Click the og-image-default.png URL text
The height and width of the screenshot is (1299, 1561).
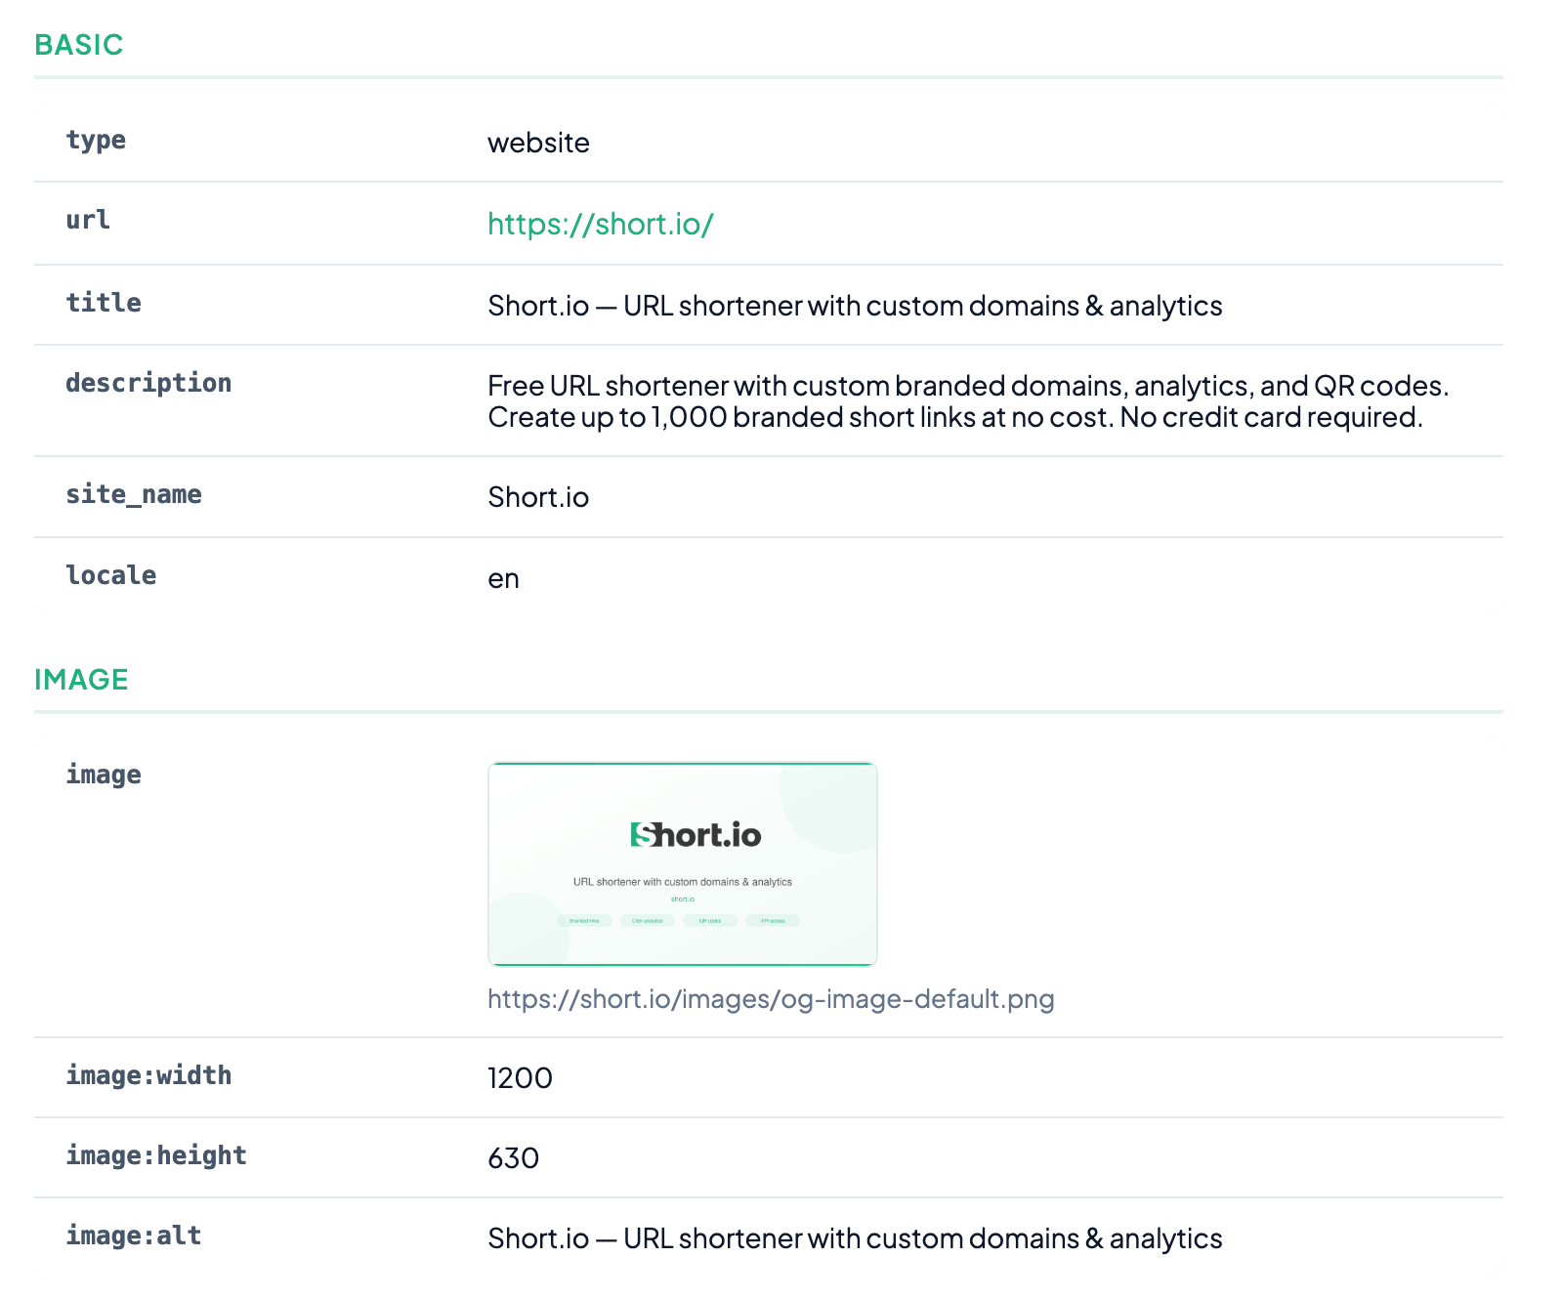[x=770, y=998]
